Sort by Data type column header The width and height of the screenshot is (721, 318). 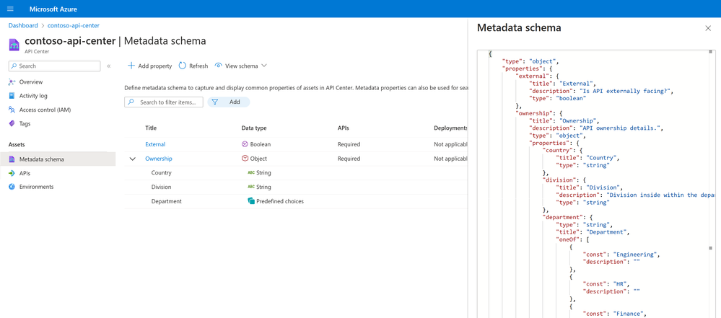coord(254,128)
